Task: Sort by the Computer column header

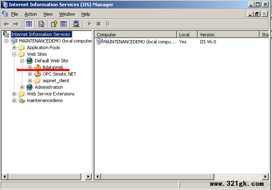Action: [x=136, y=35]
